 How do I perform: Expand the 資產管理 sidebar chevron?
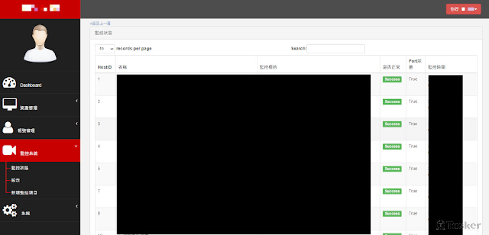coord(76,101)
